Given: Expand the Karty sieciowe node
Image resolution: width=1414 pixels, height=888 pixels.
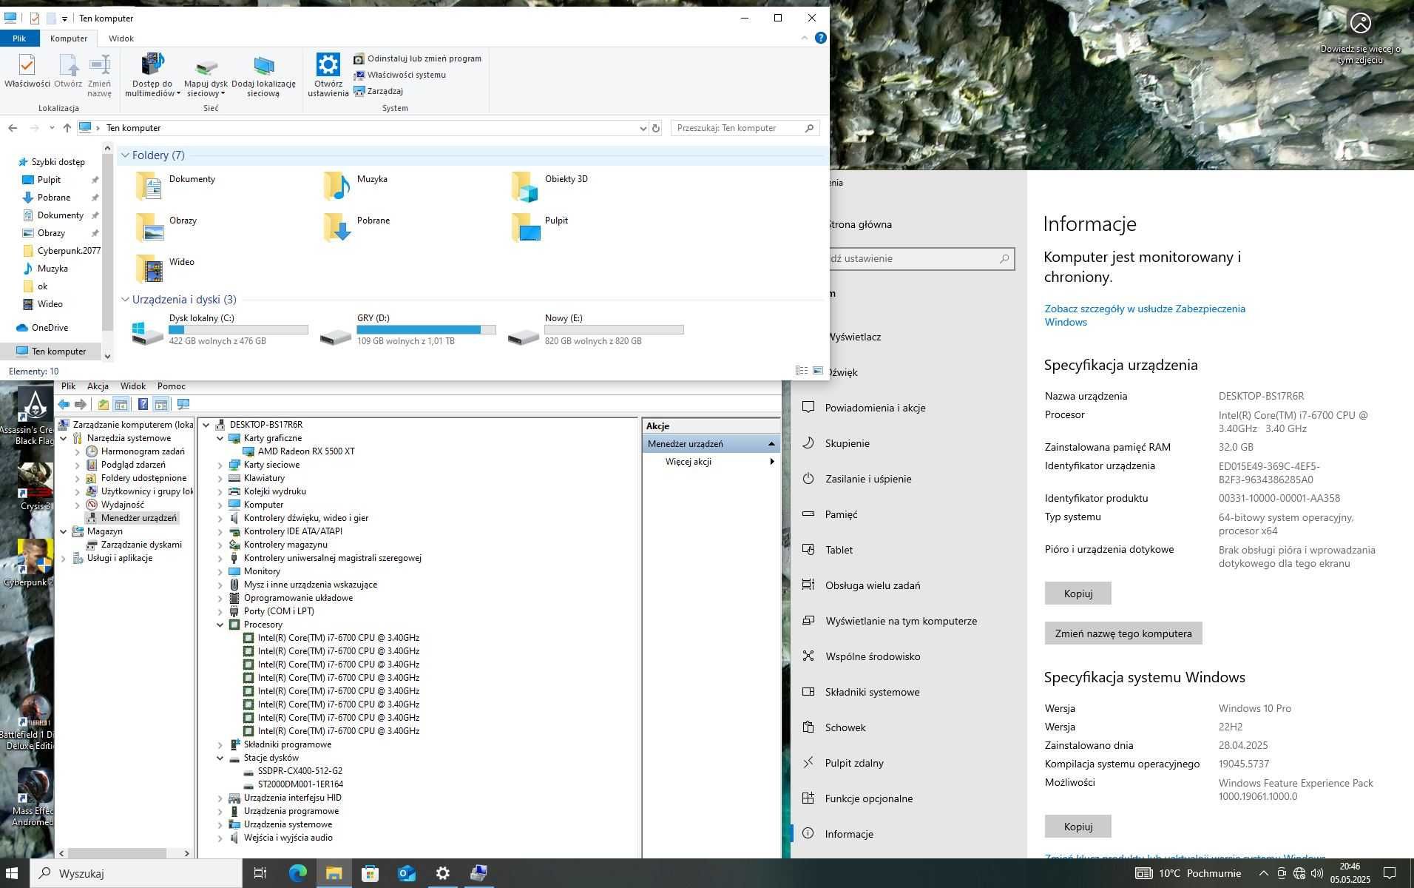Looking at the screenshot, I should pyautogui.click(x=220, y=465).
